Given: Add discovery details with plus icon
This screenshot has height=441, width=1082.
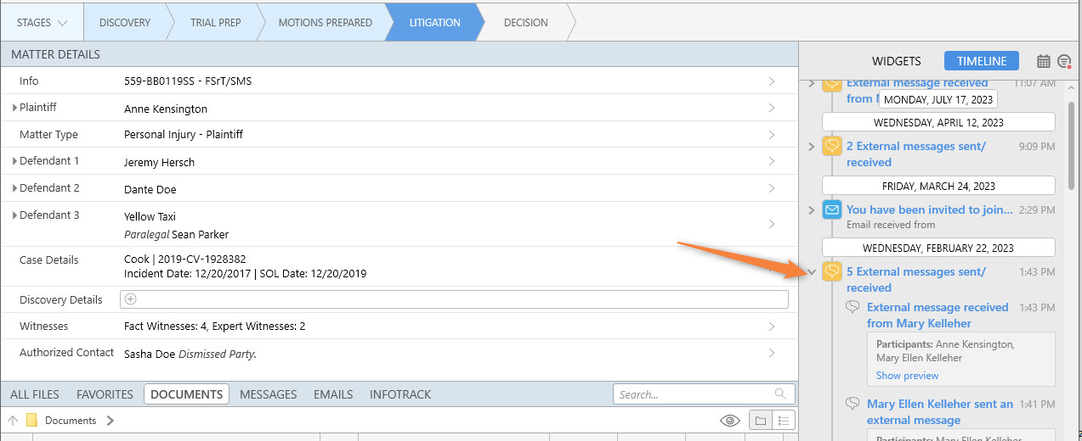Looking at the screenshot, I should (x=129, y=299).
